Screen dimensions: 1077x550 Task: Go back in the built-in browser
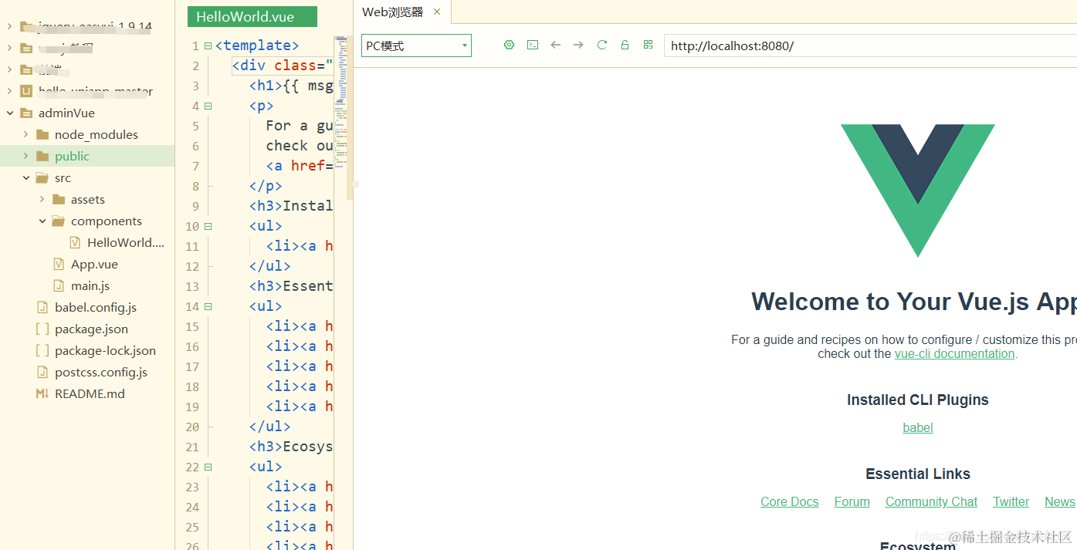(x=556, y=46)
